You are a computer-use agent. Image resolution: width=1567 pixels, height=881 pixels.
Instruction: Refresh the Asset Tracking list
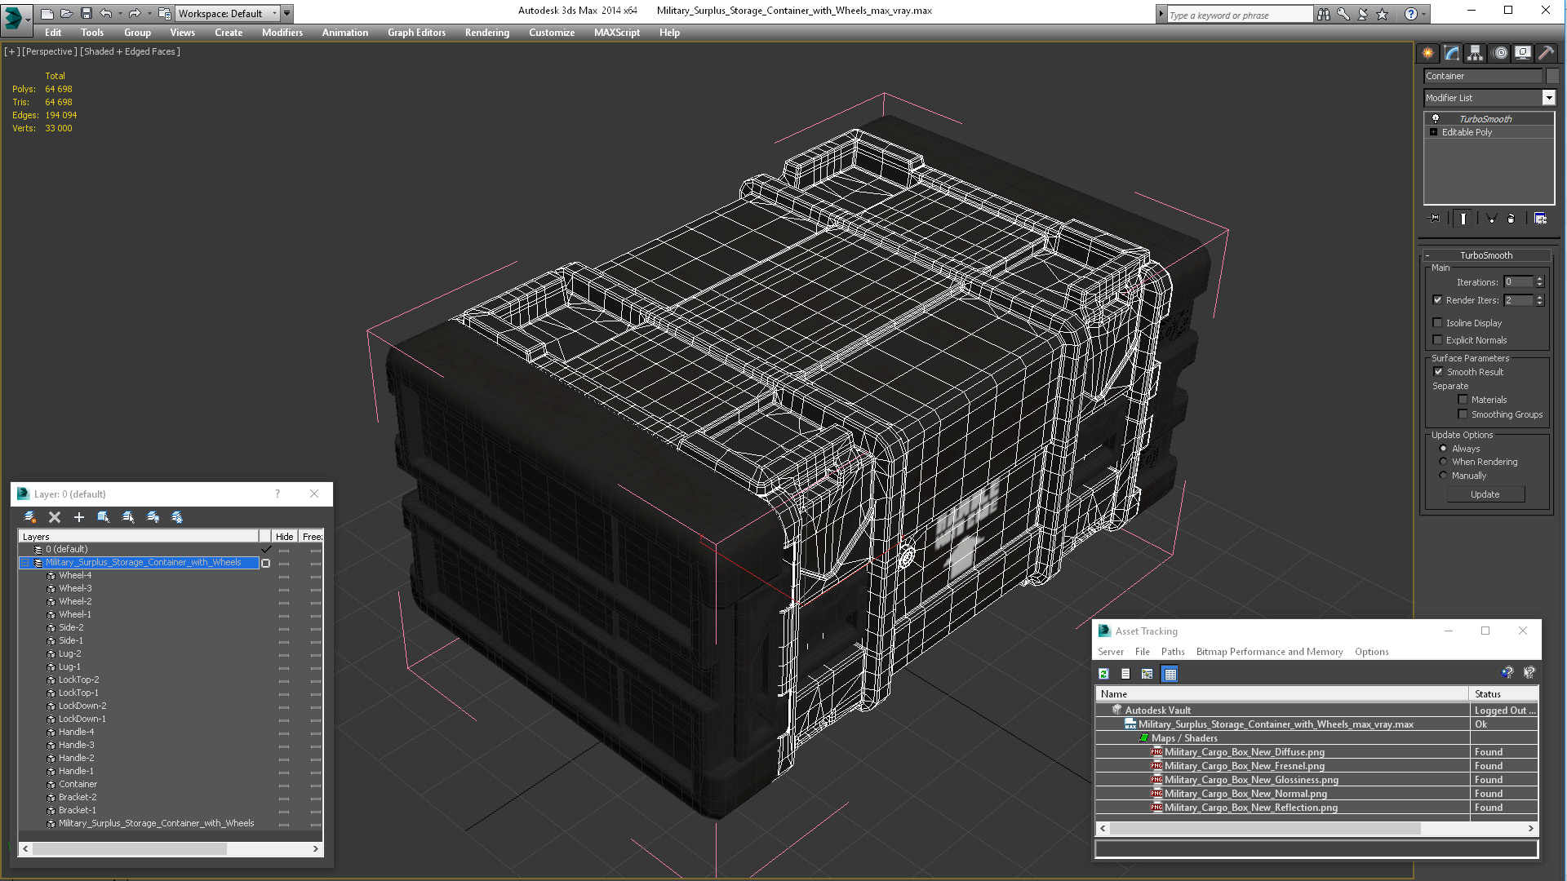tap(1103, 674)
